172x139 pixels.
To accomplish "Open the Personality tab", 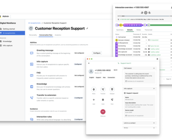I will click(x=33, y=35).
